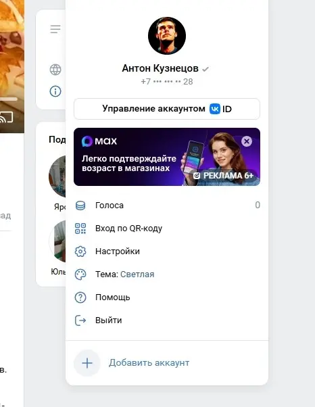The width and height of the screenshot is (315, 407).
Task: Click Добавить аккаунт link
Action: pos(149,362)
